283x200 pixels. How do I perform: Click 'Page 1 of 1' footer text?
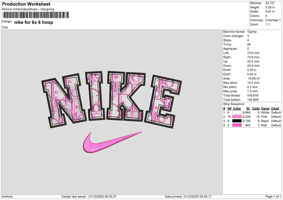point(273,196)
